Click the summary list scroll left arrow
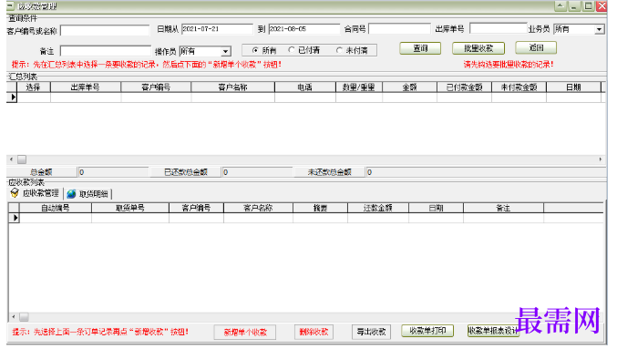 pos(12,159)
